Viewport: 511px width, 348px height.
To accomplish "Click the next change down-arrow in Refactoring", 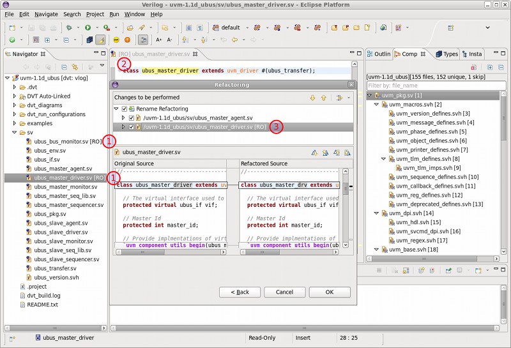I will tap(313, 98).
